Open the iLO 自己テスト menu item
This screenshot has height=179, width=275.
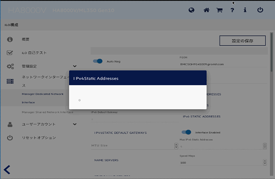pos(34,53)
